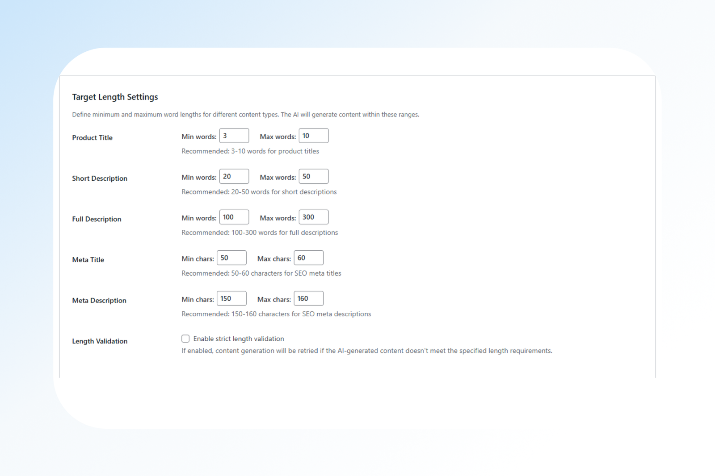This screenshot has height=476, width=715.
Task: Select the Full Description min words box
Action: [234, 217]
